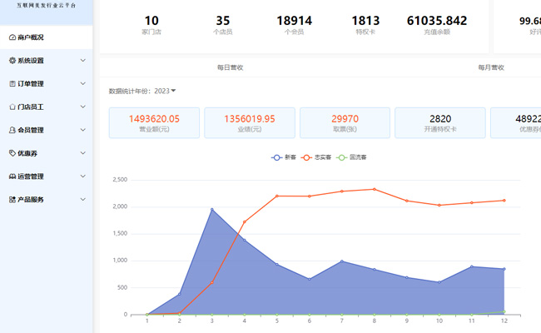
Task: Click the blue 新客 peak point at month 3
Action: click(212, 210)
